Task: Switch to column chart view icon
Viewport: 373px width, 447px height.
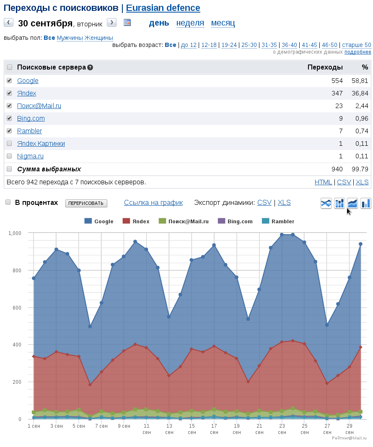Action: click(x=366, y=203)
